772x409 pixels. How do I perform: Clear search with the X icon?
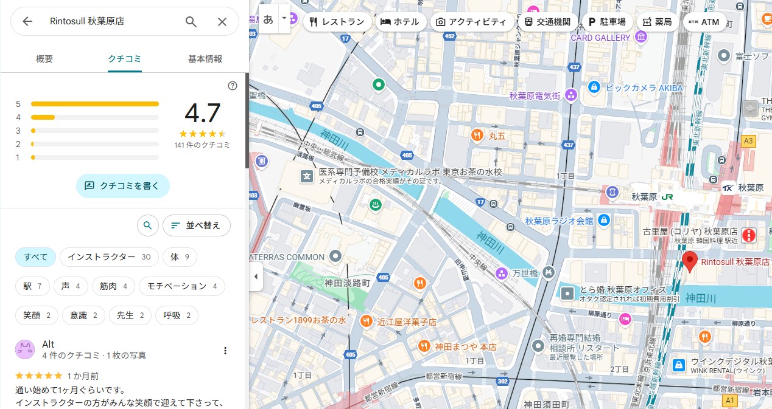point(222,22)
